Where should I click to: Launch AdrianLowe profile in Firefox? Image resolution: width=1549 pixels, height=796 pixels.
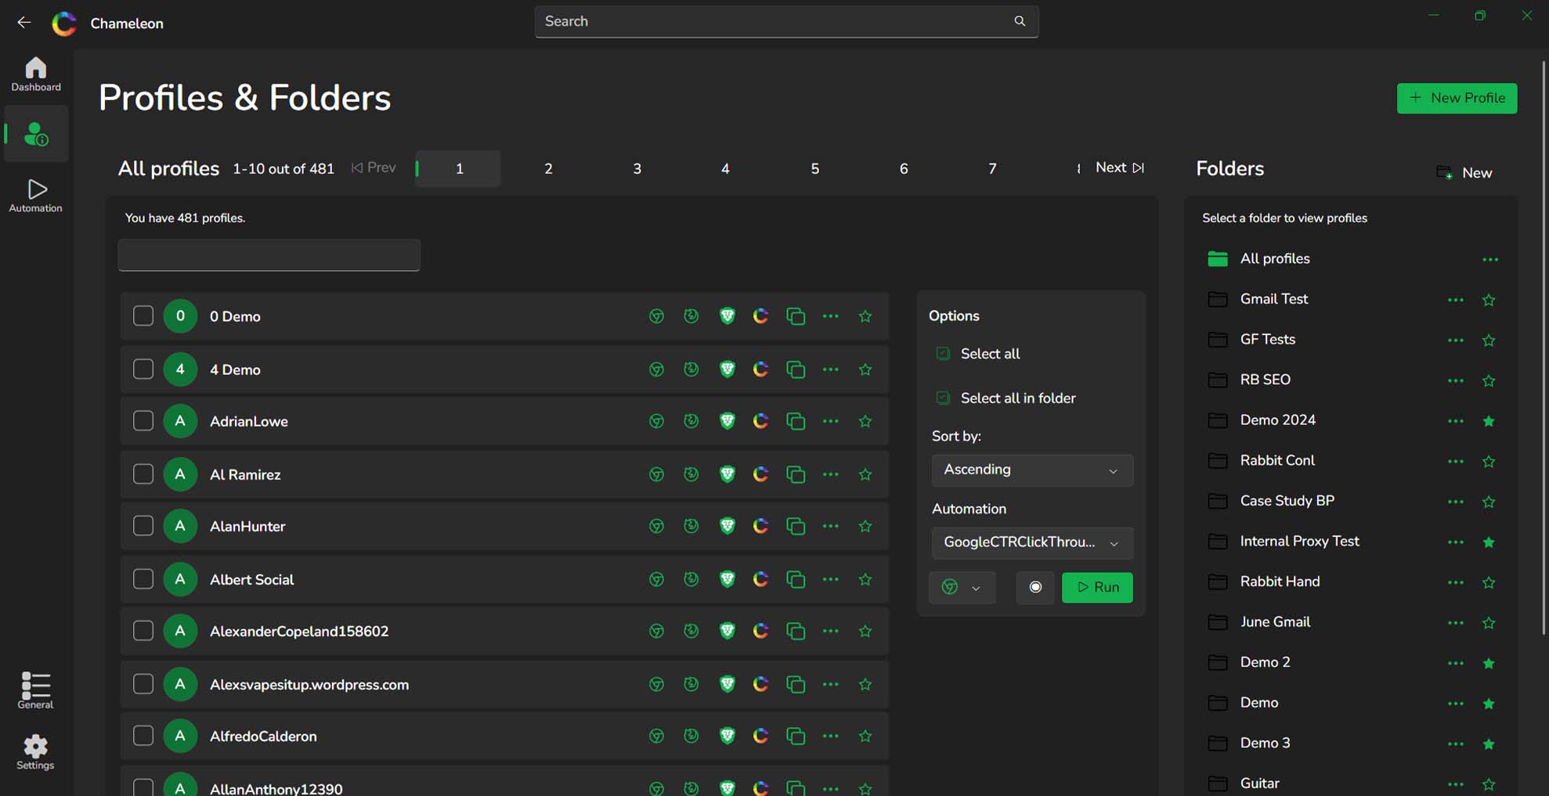(691, 421)
